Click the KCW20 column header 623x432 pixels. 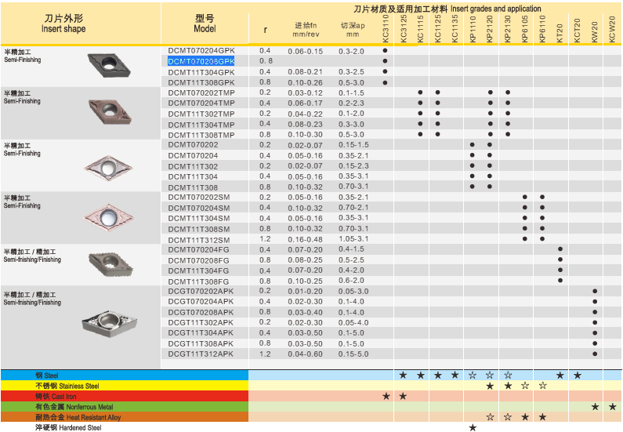click(612, 29)
